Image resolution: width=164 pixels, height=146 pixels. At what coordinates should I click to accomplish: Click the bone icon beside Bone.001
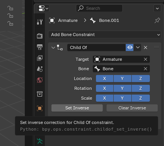pos(93,20)
